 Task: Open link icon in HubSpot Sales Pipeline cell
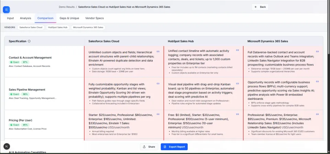(238, 84)
